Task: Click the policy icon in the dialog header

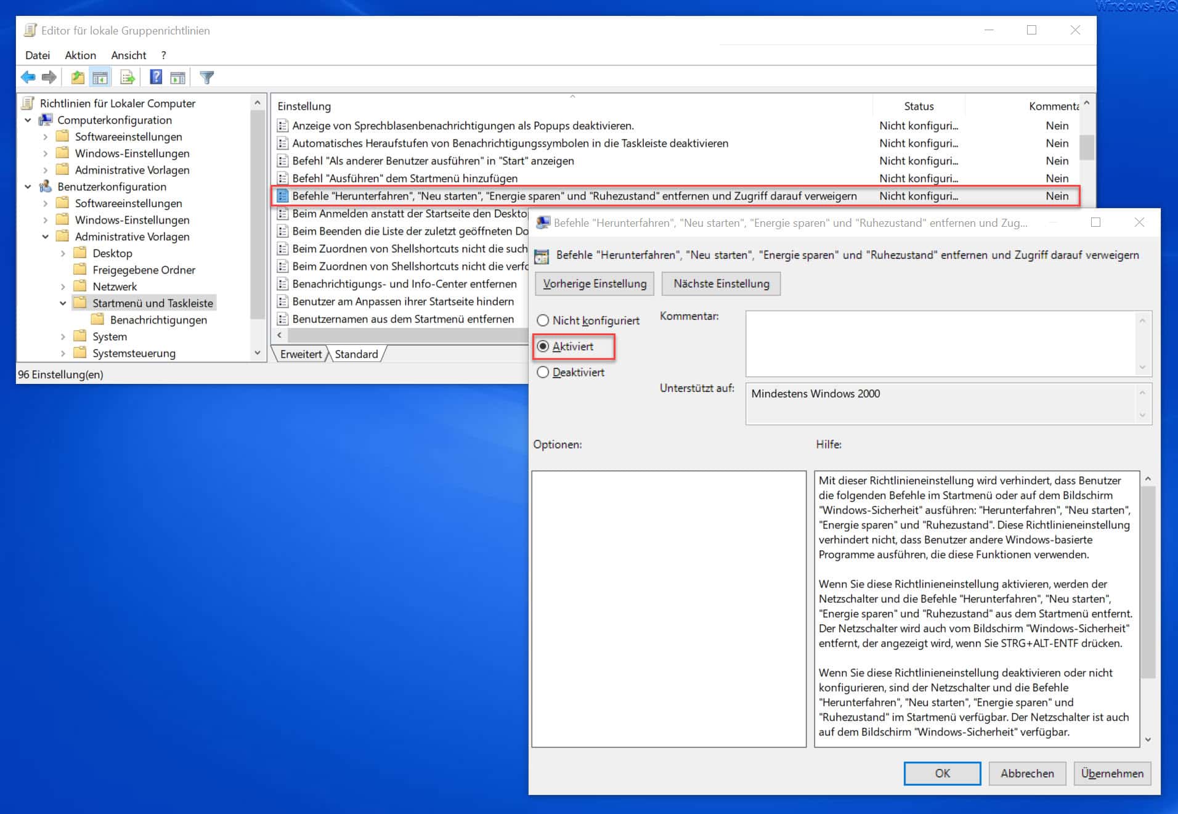Action: point(542,256)
